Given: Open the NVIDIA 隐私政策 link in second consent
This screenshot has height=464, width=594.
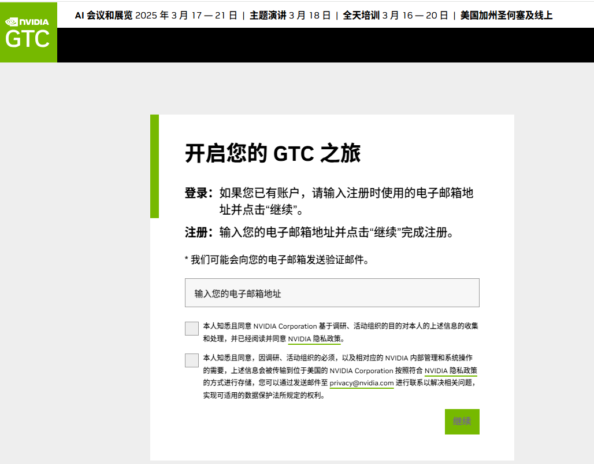Looking at the screenshot, I should point(450,370).
